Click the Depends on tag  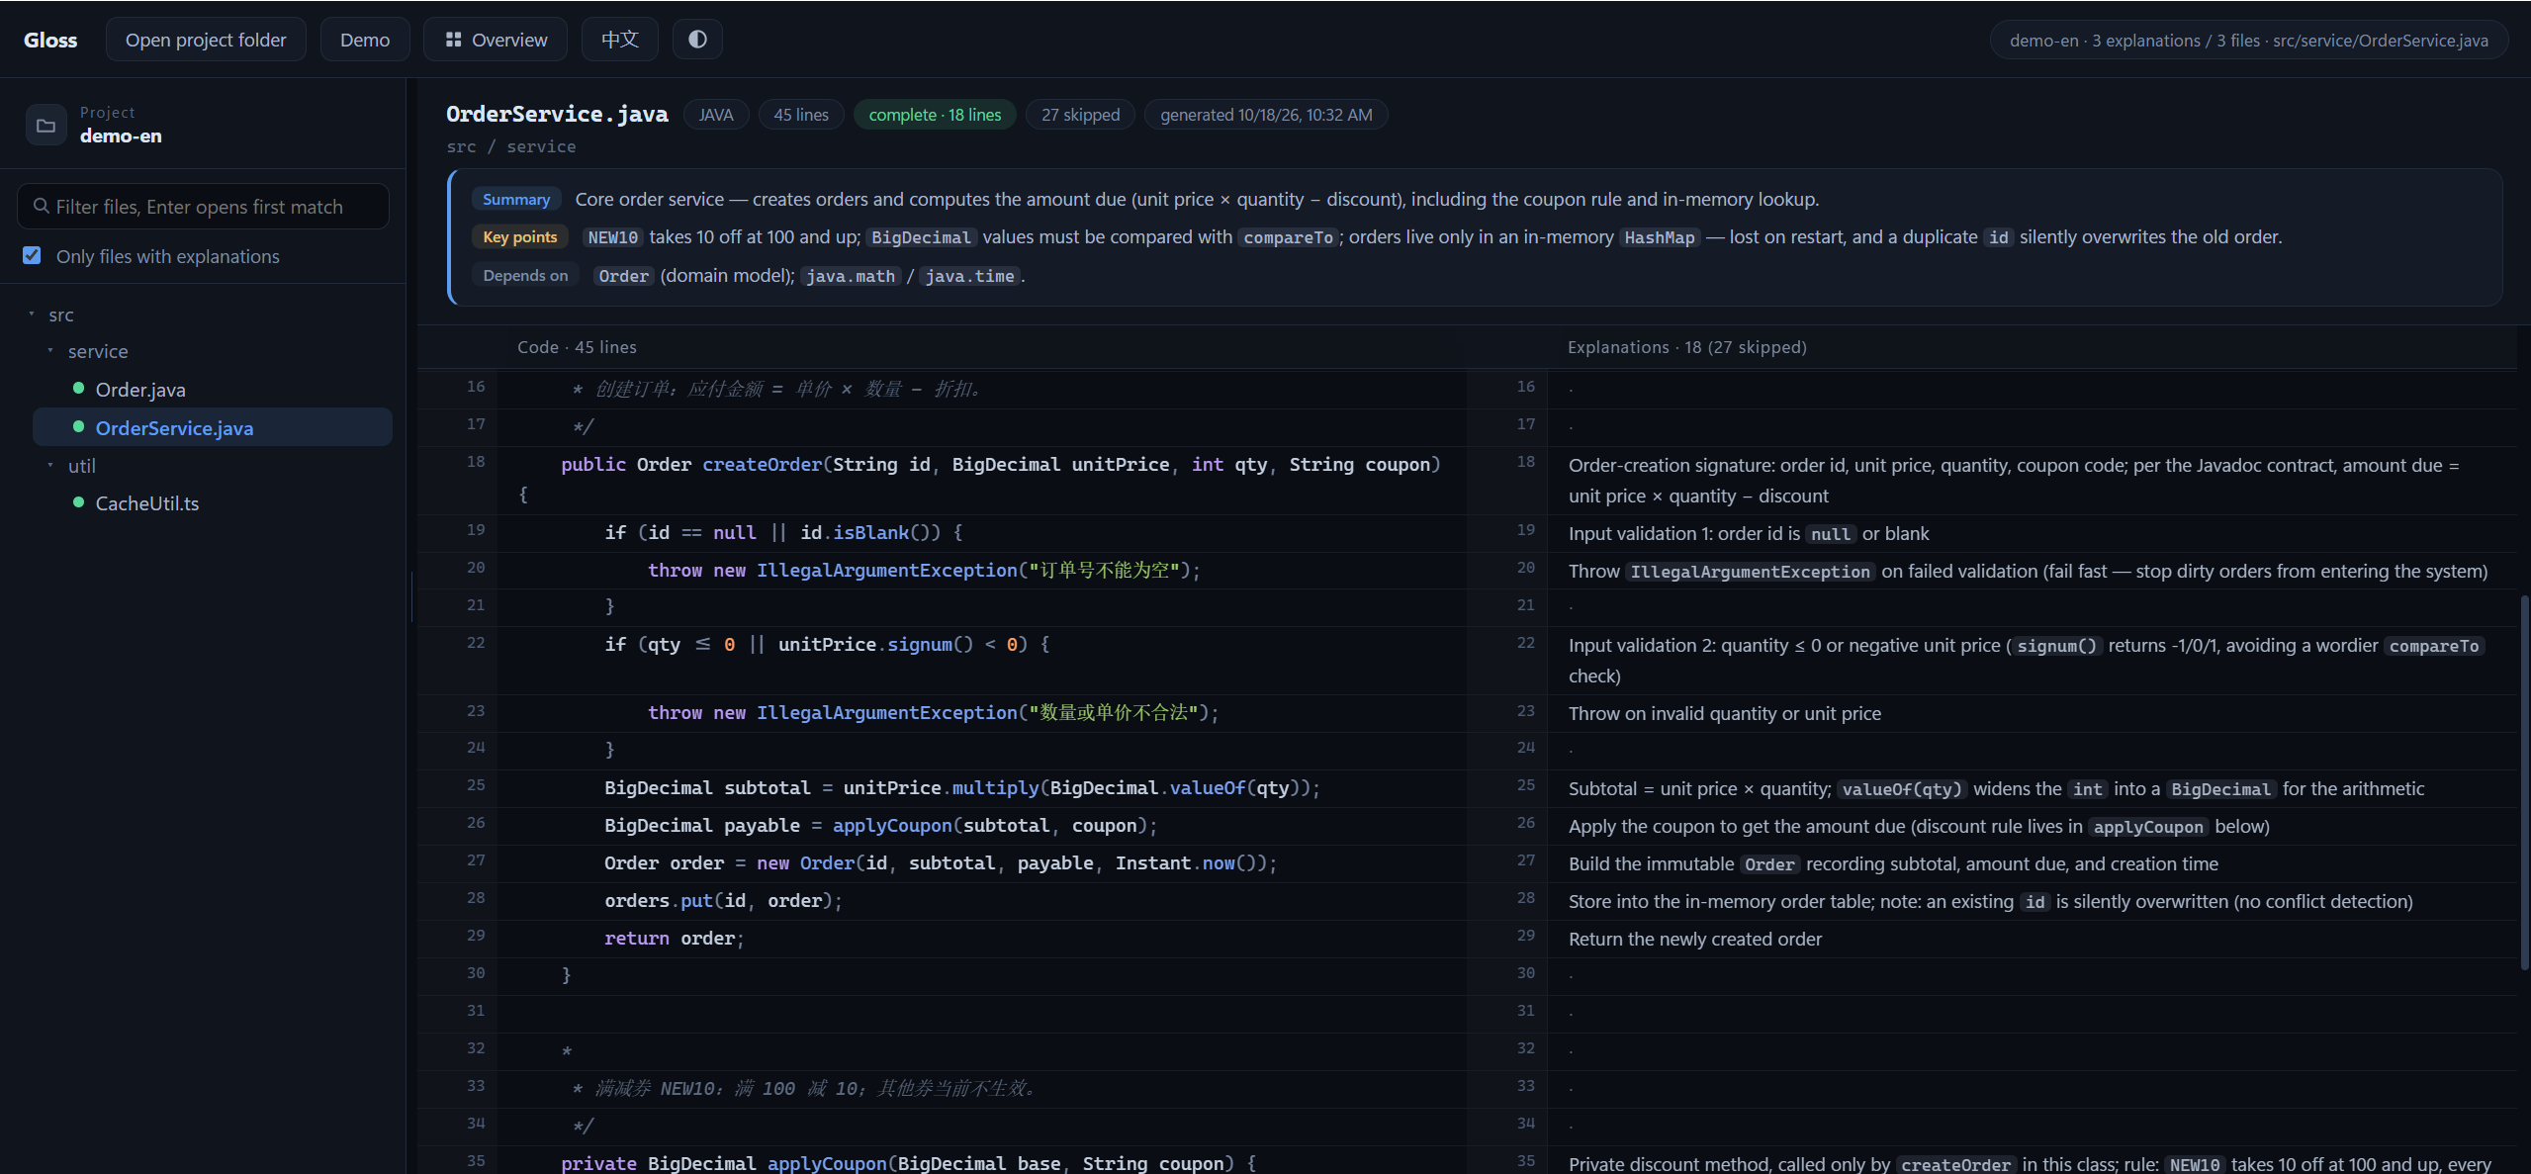(525, 275)
